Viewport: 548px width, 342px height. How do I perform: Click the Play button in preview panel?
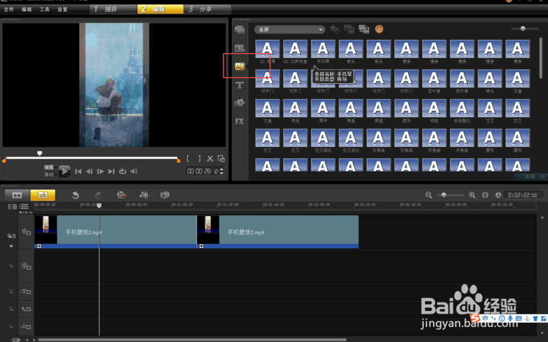point(64,171)
